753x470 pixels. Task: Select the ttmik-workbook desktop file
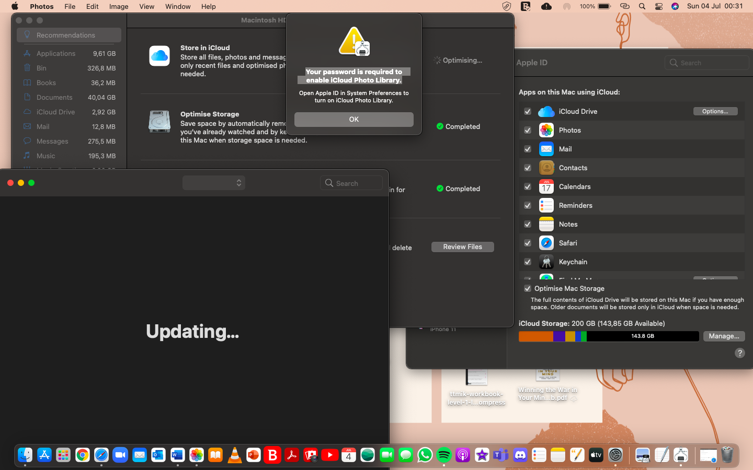pyautogui.click(x=476, y=387)
